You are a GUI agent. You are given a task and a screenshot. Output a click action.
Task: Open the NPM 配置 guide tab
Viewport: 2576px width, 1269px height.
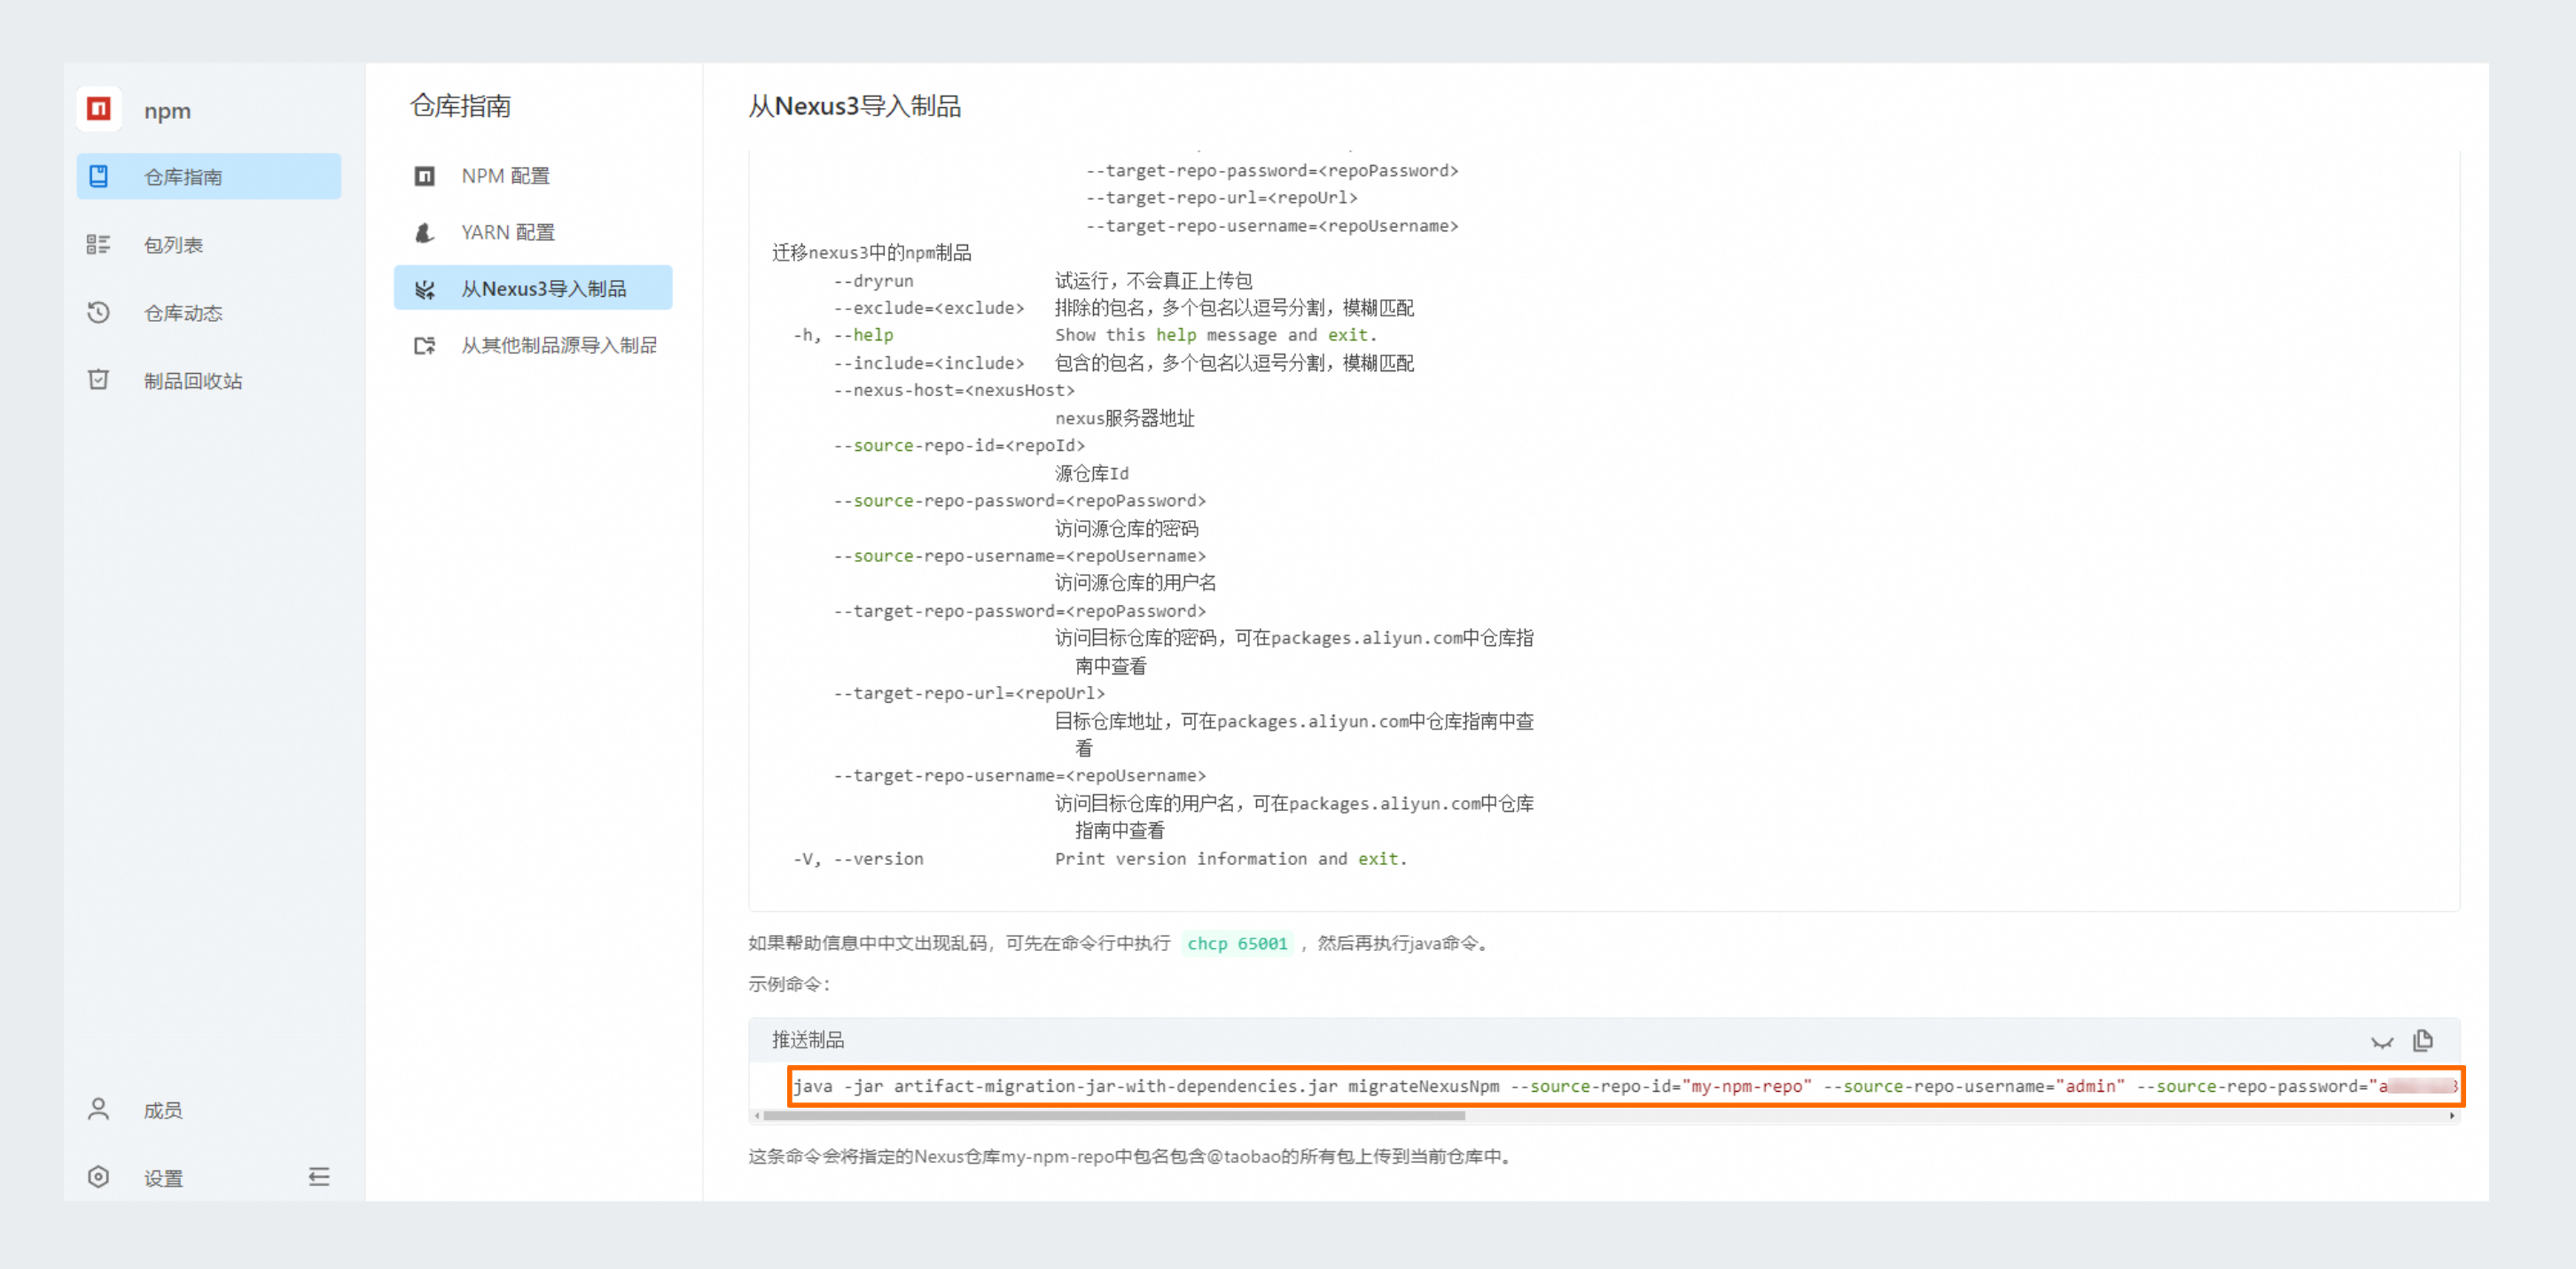(x=505, y=176)
